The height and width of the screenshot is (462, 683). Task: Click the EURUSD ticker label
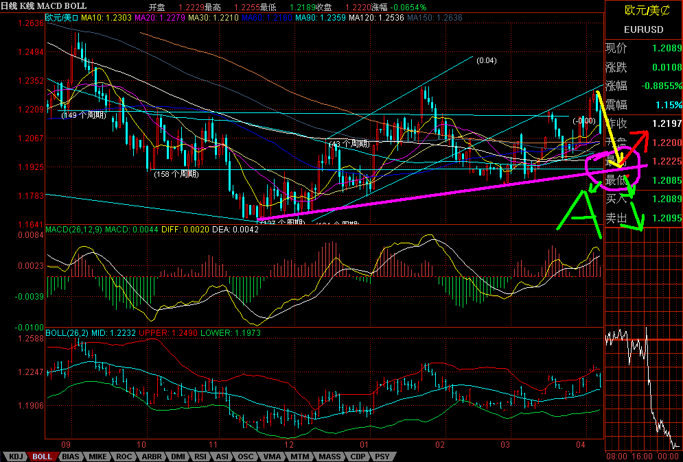click(644, 29)
